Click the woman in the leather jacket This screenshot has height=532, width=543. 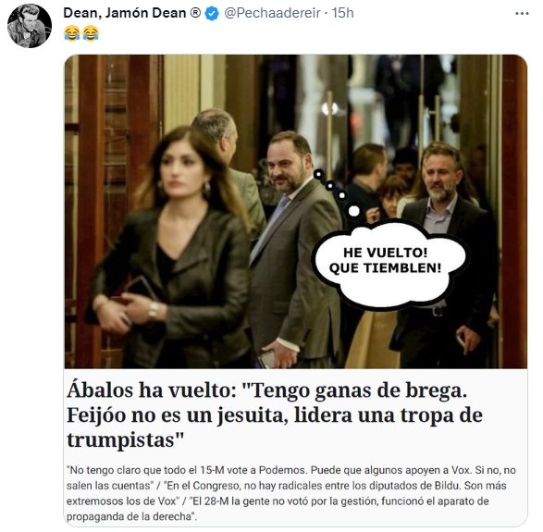tap(169, 248)
